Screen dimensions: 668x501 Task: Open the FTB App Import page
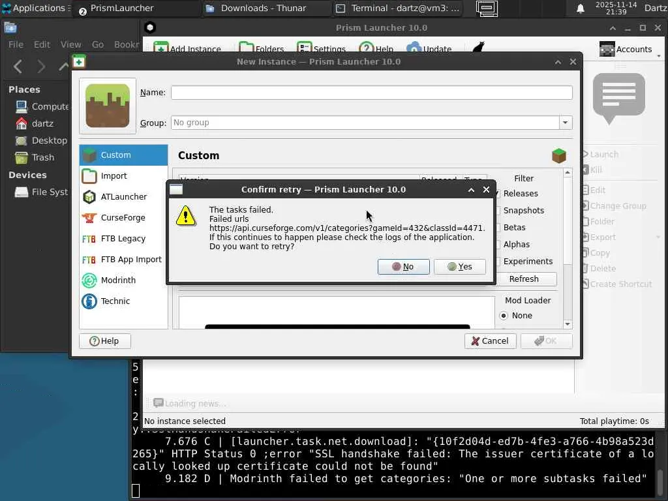coord(123,260)
